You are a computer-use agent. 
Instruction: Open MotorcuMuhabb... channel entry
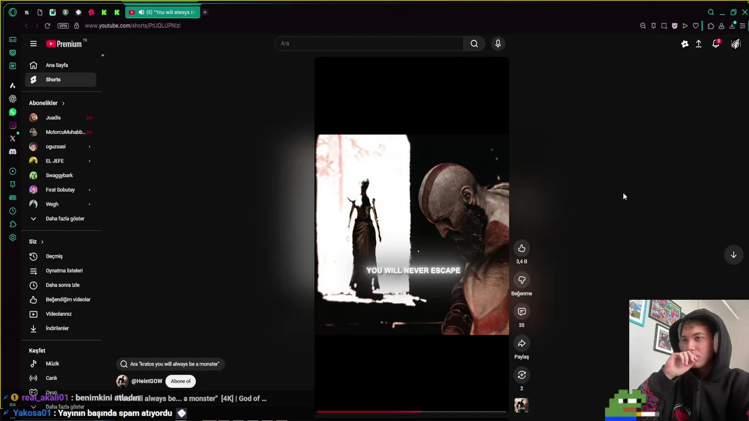pyautogui.click(x=61, y=132)
